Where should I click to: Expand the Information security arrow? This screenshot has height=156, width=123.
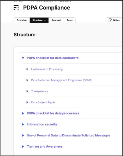[23, 124]
